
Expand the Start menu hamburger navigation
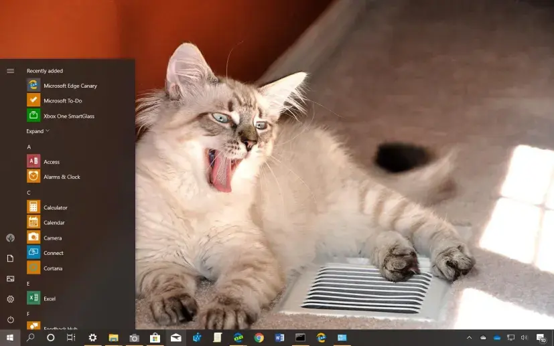pyautogui.click(x=10, y=70)
